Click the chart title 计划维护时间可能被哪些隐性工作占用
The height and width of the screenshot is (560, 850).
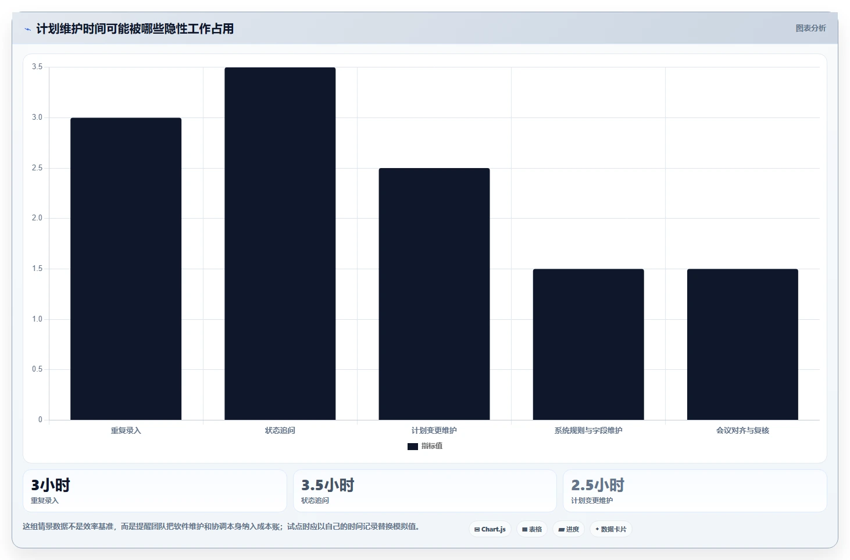point(135,28)
